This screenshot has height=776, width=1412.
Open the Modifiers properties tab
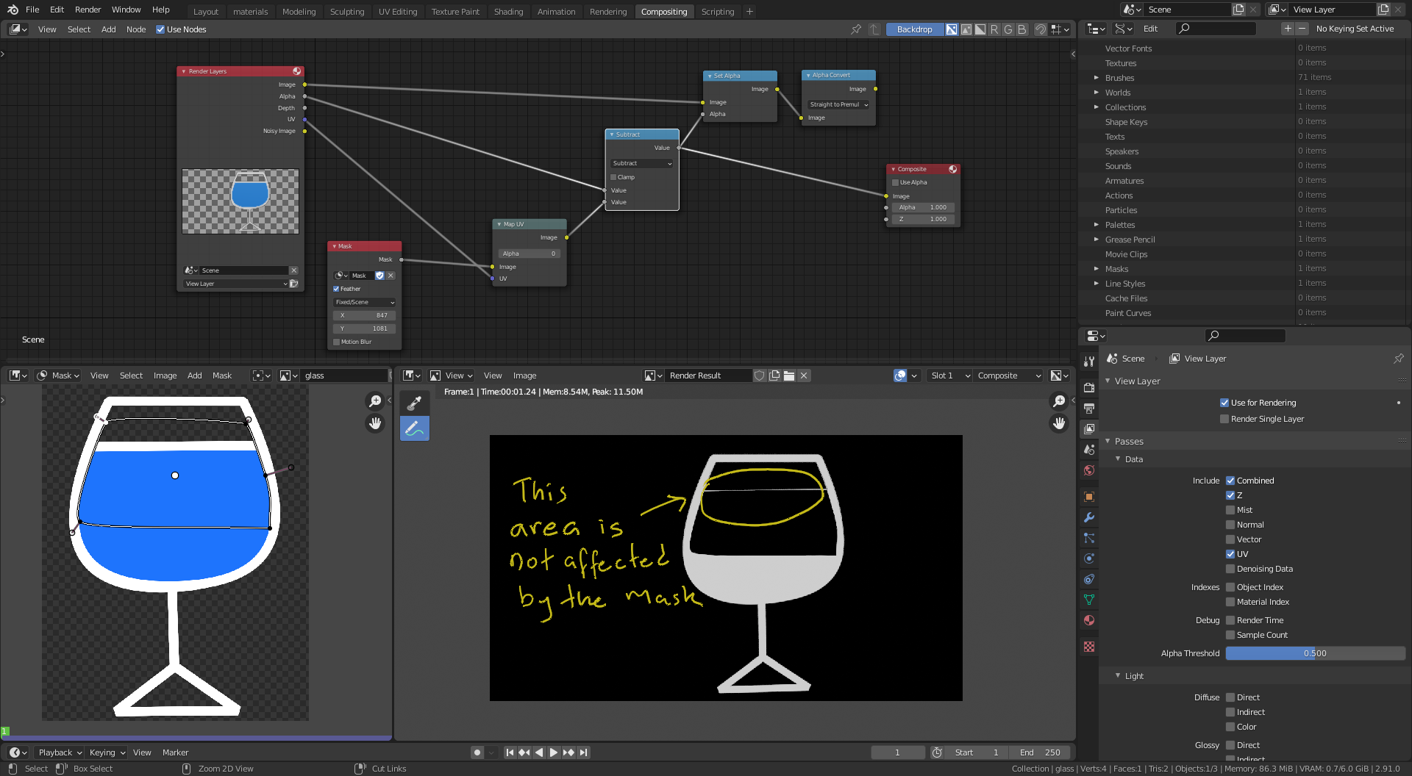coord(1089,517)
